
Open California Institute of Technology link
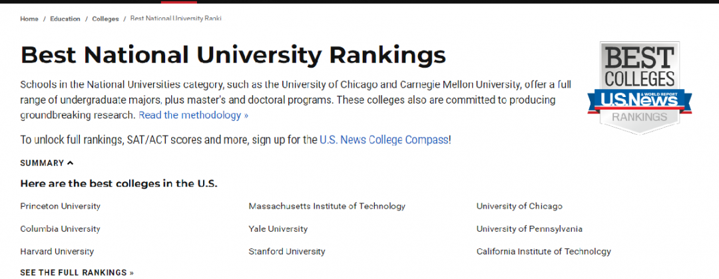point(543,252)
